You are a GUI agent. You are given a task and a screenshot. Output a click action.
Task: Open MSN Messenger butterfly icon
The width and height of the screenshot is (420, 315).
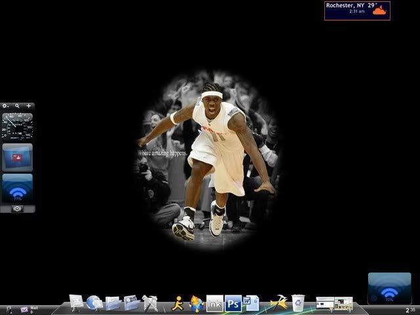(x=196, y=303)
